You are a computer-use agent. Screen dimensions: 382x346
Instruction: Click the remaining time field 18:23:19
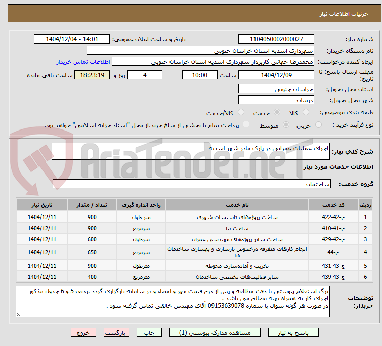coord(92,75)
